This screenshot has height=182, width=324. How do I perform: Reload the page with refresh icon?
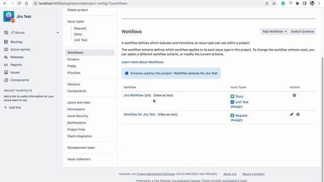pos(19,4)
